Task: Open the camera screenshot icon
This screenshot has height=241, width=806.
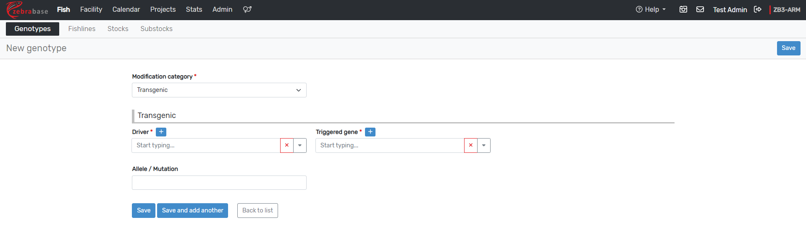Action: (x=683, y=9)
